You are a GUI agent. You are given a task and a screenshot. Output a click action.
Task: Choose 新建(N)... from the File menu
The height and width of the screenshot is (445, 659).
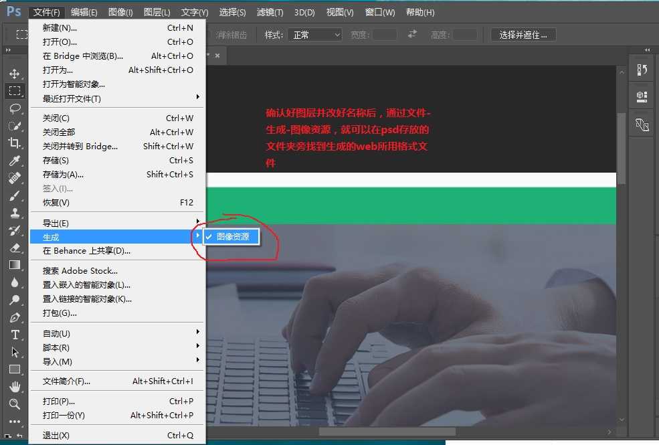pyautogui.click(x=117, y=27)
